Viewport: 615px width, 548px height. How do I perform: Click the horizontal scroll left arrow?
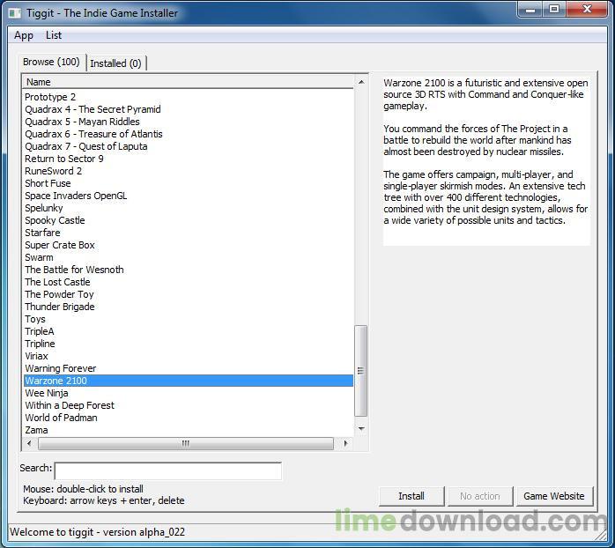coord(29,443)
